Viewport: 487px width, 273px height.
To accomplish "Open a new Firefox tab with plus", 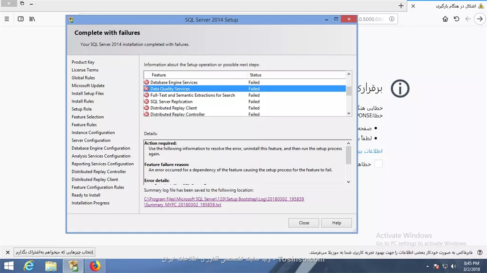I will [x=401, y=6].
